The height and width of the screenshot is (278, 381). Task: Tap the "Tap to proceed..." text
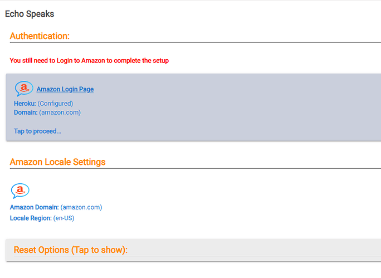tap(37, 131)
